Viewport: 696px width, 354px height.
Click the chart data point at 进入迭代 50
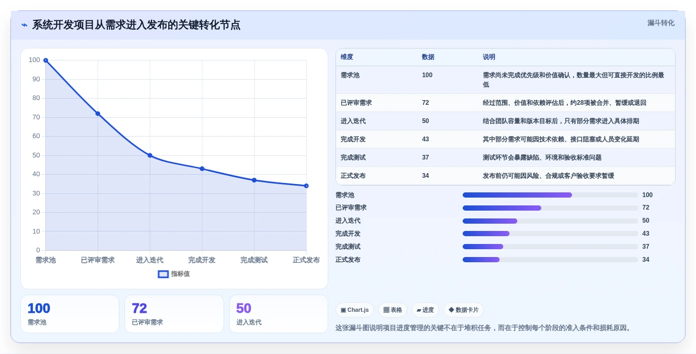pyautogui.click(x=150, y=155)
